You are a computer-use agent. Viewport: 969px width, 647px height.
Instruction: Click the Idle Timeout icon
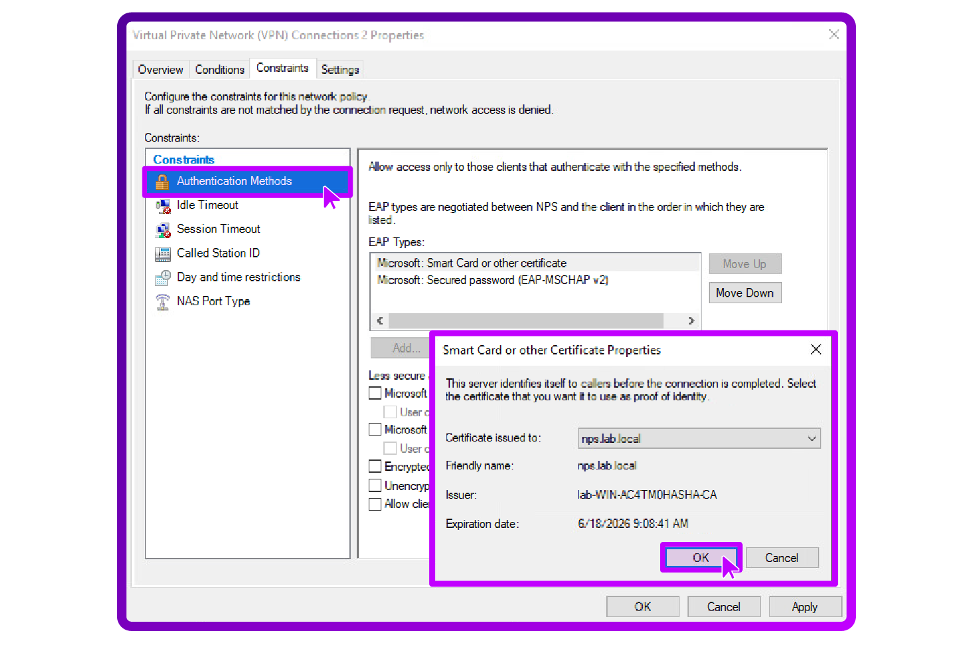[163, 205]
